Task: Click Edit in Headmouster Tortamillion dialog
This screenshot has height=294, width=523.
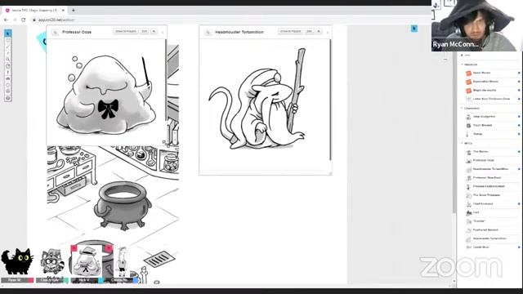Action: [x=309, y=31]
